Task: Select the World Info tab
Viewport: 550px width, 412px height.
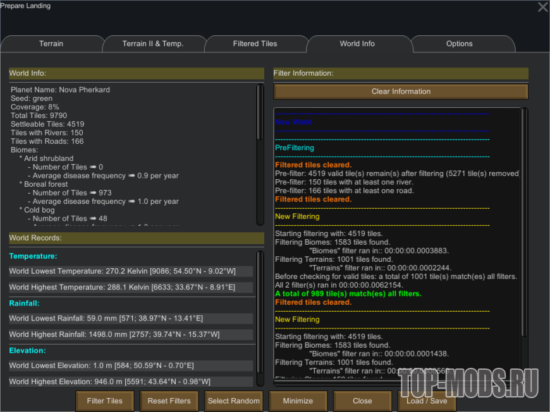Action: click(357, 44)
